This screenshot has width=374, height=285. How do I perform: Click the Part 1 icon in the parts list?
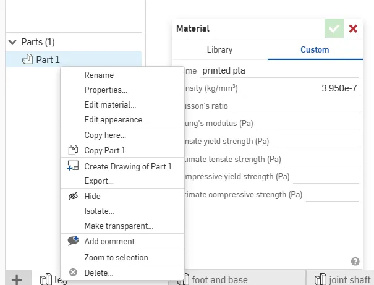[27, 60]
